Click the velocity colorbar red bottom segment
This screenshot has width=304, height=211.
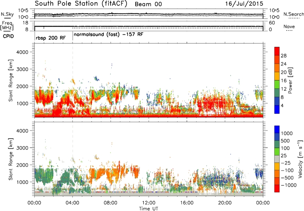[277, 189]
